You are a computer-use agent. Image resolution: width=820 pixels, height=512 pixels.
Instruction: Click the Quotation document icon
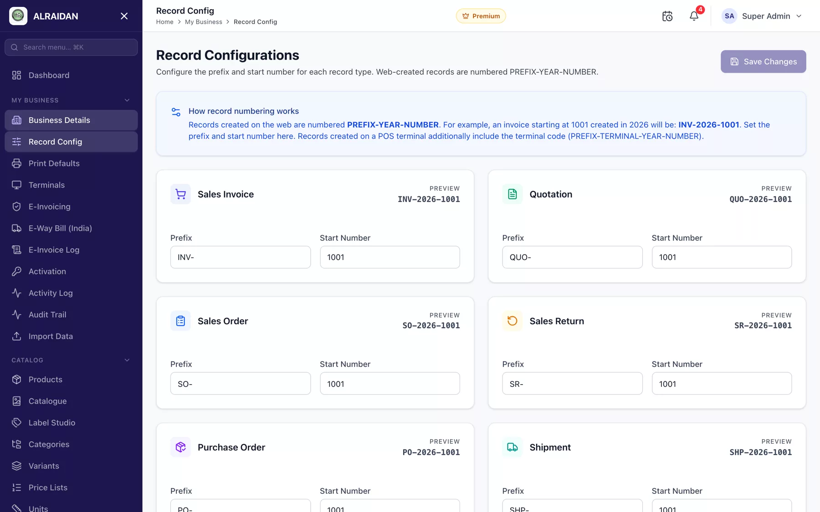512,194
